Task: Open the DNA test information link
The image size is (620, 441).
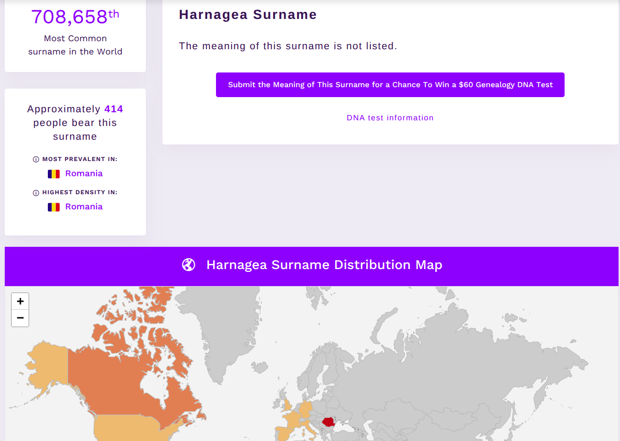Action: point(390,117)
